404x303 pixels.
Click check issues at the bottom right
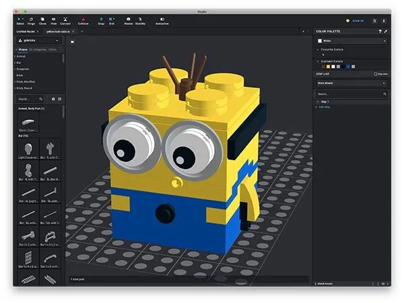tap(325, 283)
